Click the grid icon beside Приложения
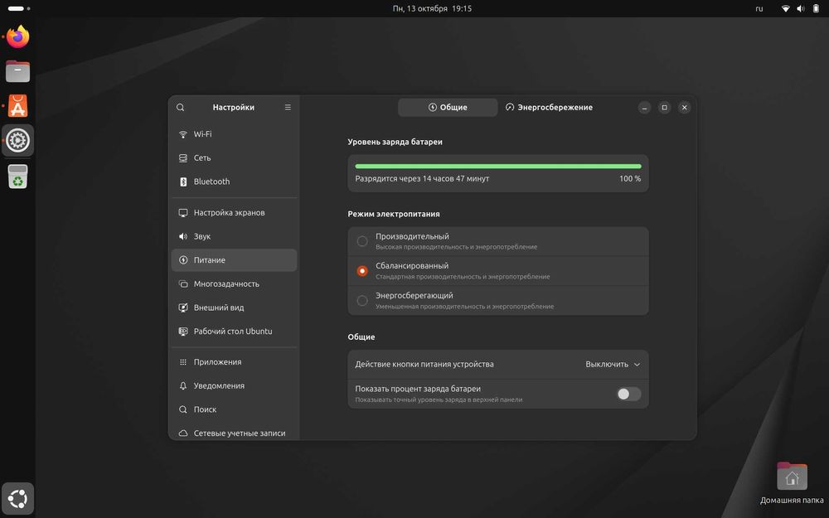 pos(183,362)
